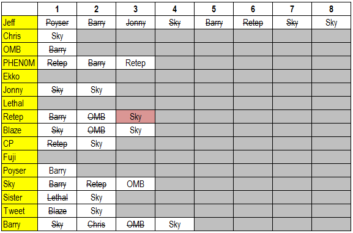Viewport: 353px width, 233px height.
Task: Click Jonny's column 2 Sky cell
Action: pyautogui.click(x=96, y=90)
